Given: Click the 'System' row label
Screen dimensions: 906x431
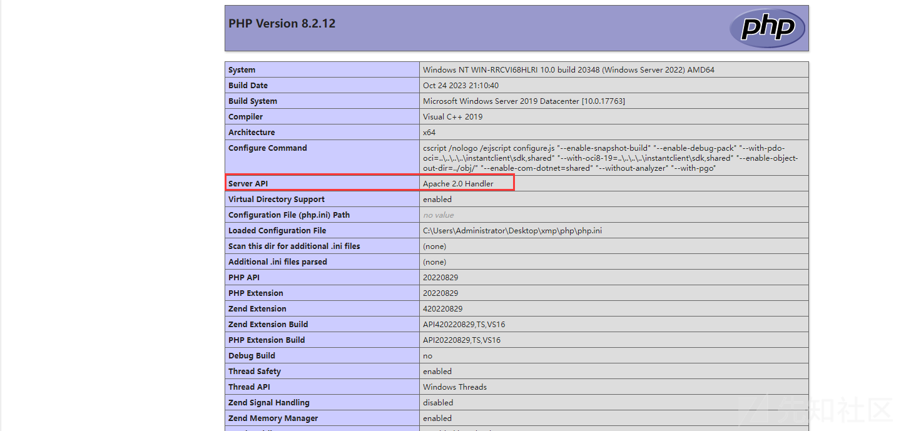Looking at the screenshot, I should point(242,70).
